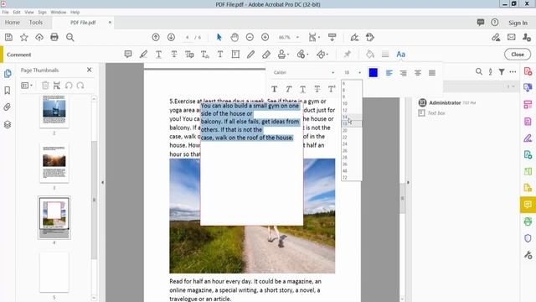Toggle strikethrough text formatting
Image resolution: width=536 pixels, height=302 pixels.
click(x=317, y=89)
